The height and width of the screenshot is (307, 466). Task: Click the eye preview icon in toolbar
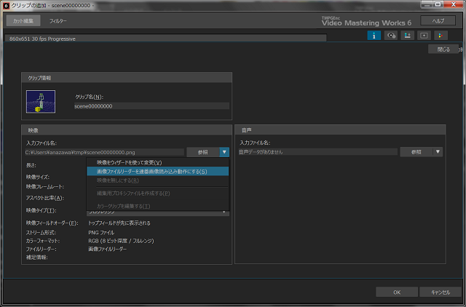(390, 35)
